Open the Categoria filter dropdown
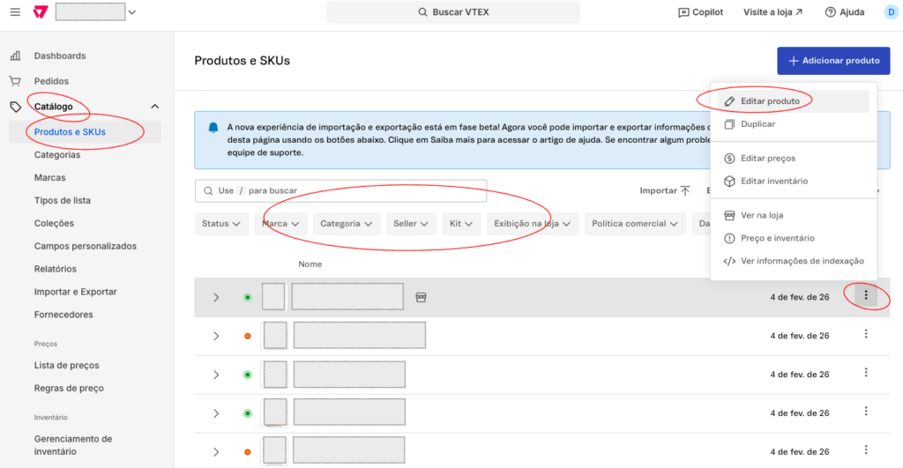903x468 pixels. (347, 224)
